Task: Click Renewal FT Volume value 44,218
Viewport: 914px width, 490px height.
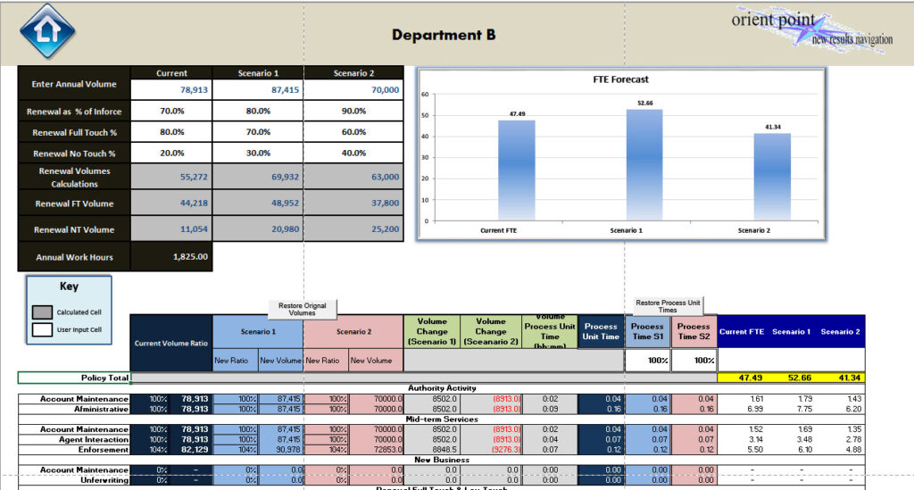Action: [x=171, y=203]
